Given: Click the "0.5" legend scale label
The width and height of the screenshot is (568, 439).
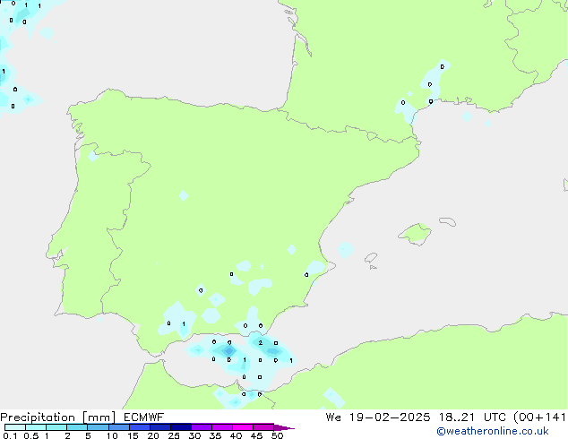Looking at the screenshot, I should pos(31,435).
